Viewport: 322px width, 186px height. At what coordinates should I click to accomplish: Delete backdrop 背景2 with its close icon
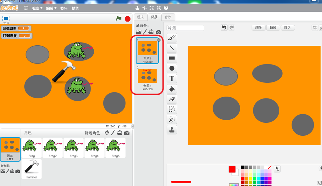pos(159,40)
